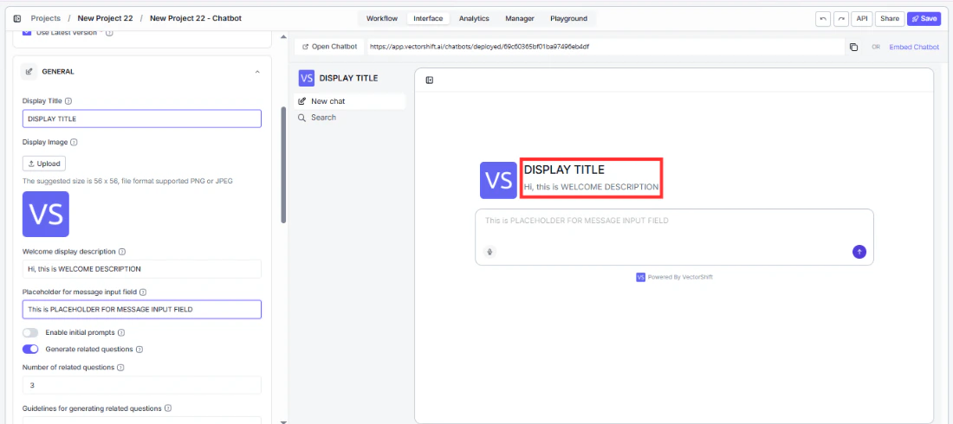Open the Playground tab
Image resolution: width=953 pixels, height=424 pixels.
pos(569,19)
